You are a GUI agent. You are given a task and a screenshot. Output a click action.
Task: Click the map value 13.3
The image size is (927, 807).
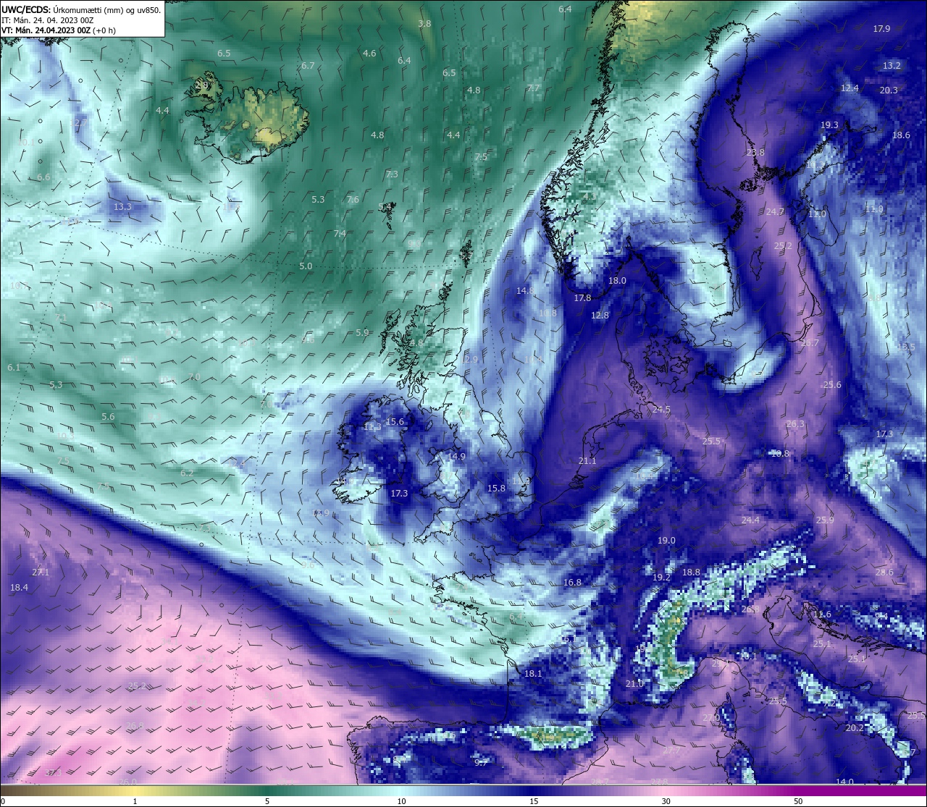[x=122, y=207]
